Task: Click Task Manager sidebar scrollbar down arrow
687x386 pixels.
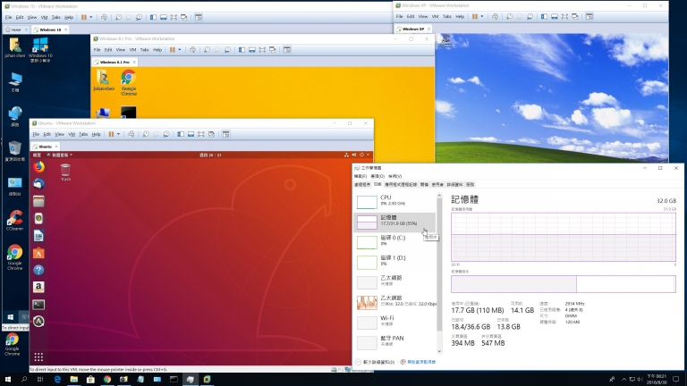Action: [439, 351]
